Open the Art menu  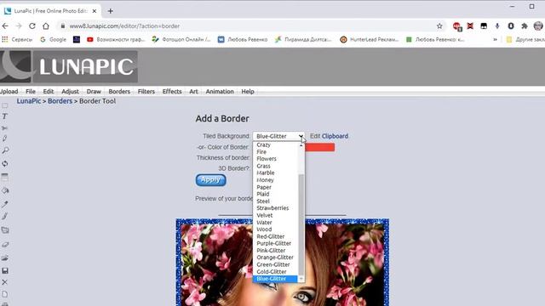point(193,92)
